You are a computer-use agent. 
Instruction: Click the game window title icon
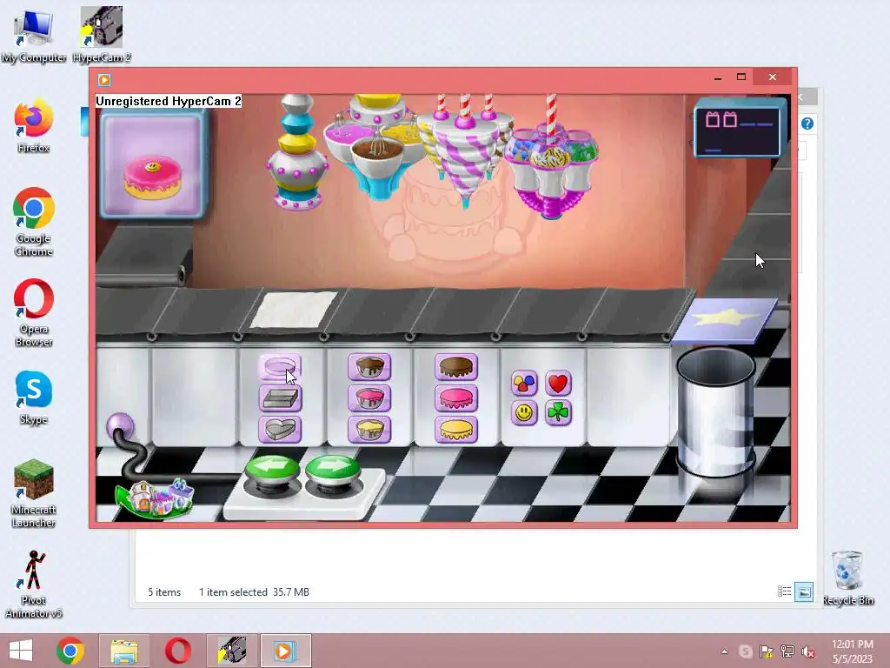(x=104, y=79)
